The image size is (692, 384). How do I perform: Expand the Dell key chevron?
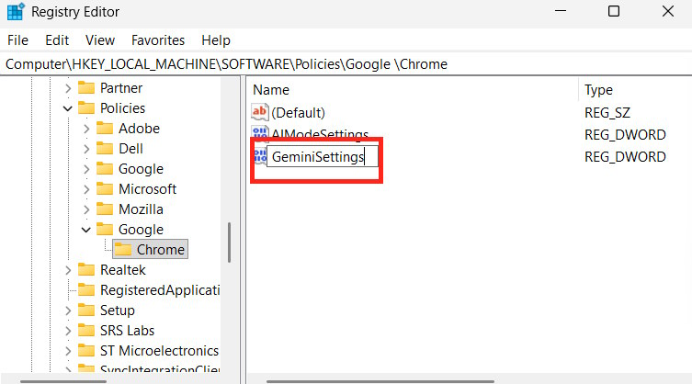pyautogui.click(x=86, y=149)
